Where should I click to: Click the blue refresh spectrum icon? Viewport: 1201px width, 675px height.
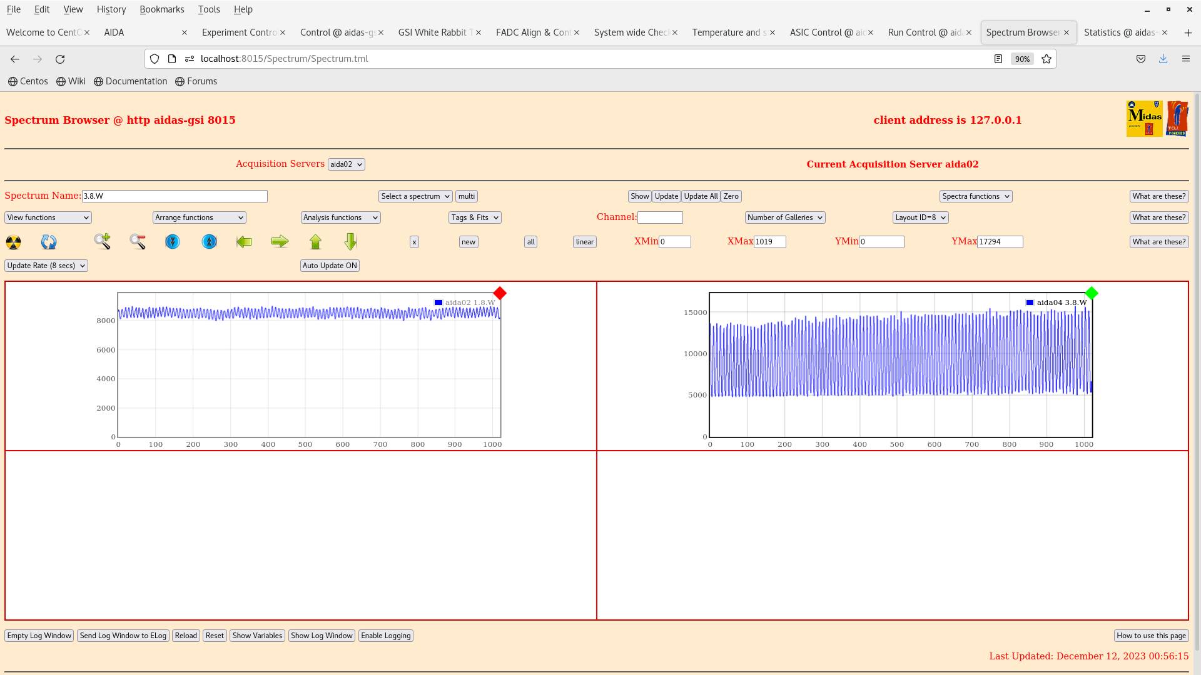tap(48, 242)
